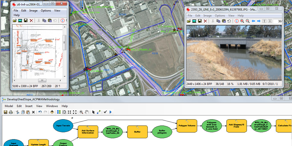Delete selected element in ModelBuilder toolbar
The width and height of the screenshot is (292, 146).
click(33, 112)
